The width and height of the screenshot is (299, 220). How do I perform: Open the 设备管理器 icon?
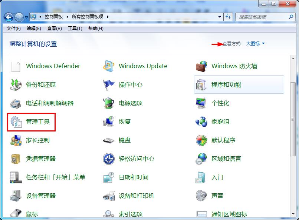tap(16, 196)
